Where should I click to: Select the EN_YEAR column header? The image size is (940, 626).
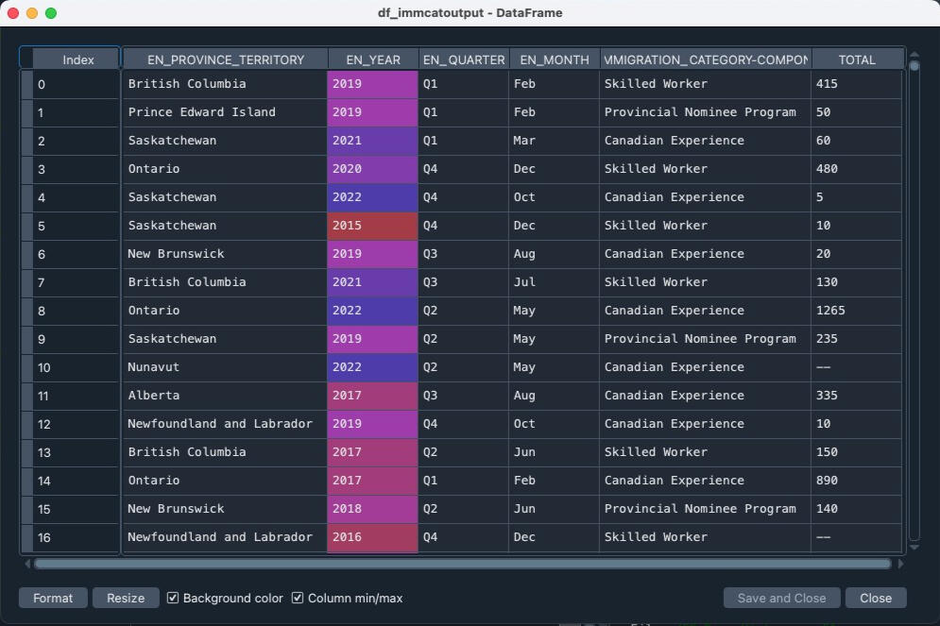373,59
